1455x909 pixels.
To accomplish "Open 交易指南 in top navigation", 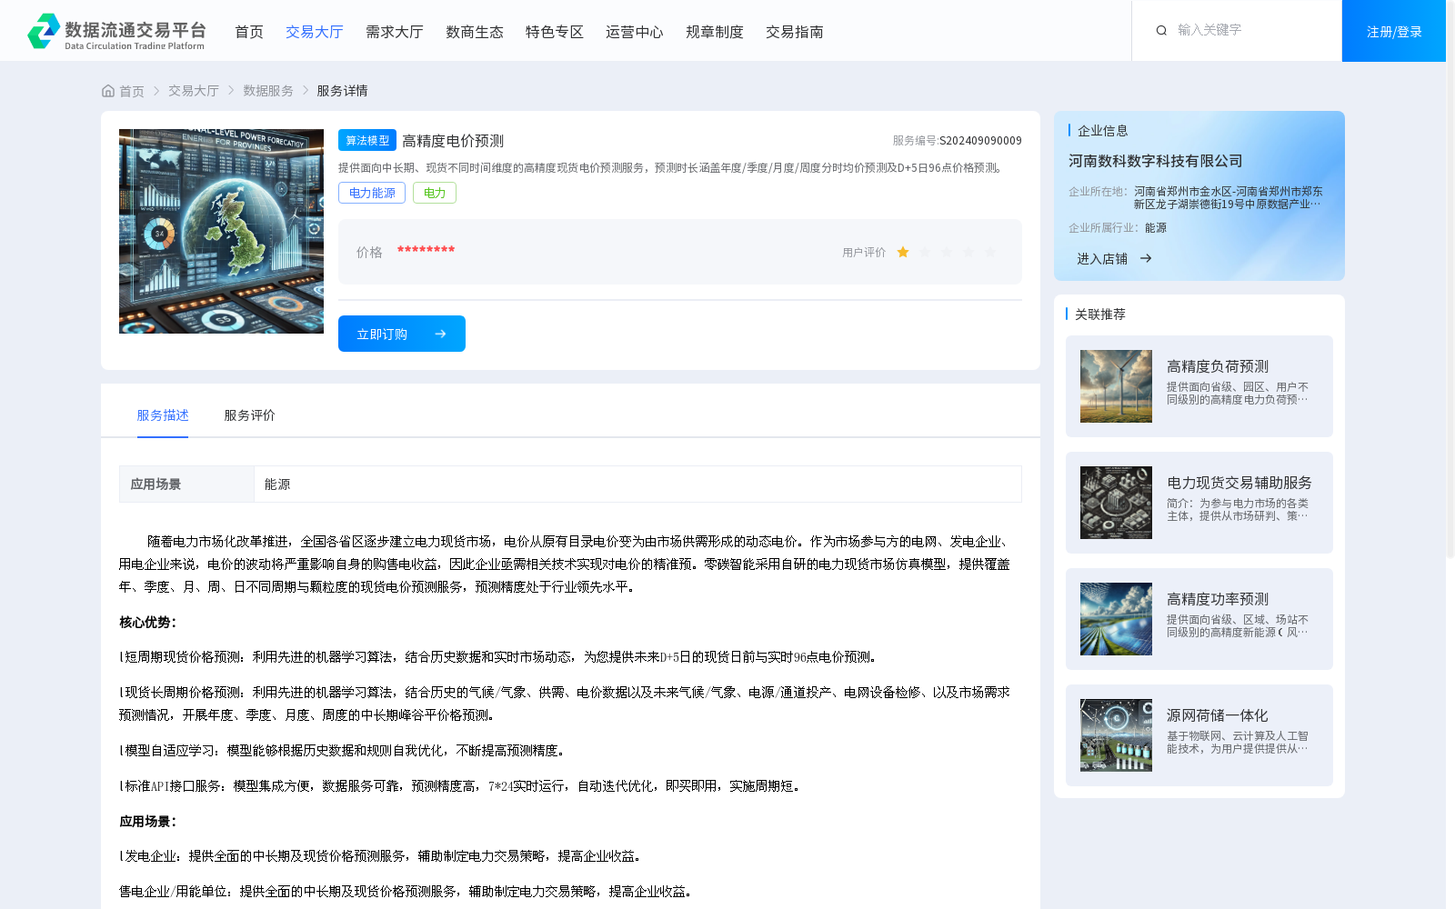I will [x=795, y=32].
